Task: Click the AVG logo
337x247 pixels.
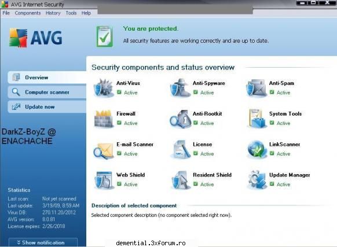Action: click(36, 38)
